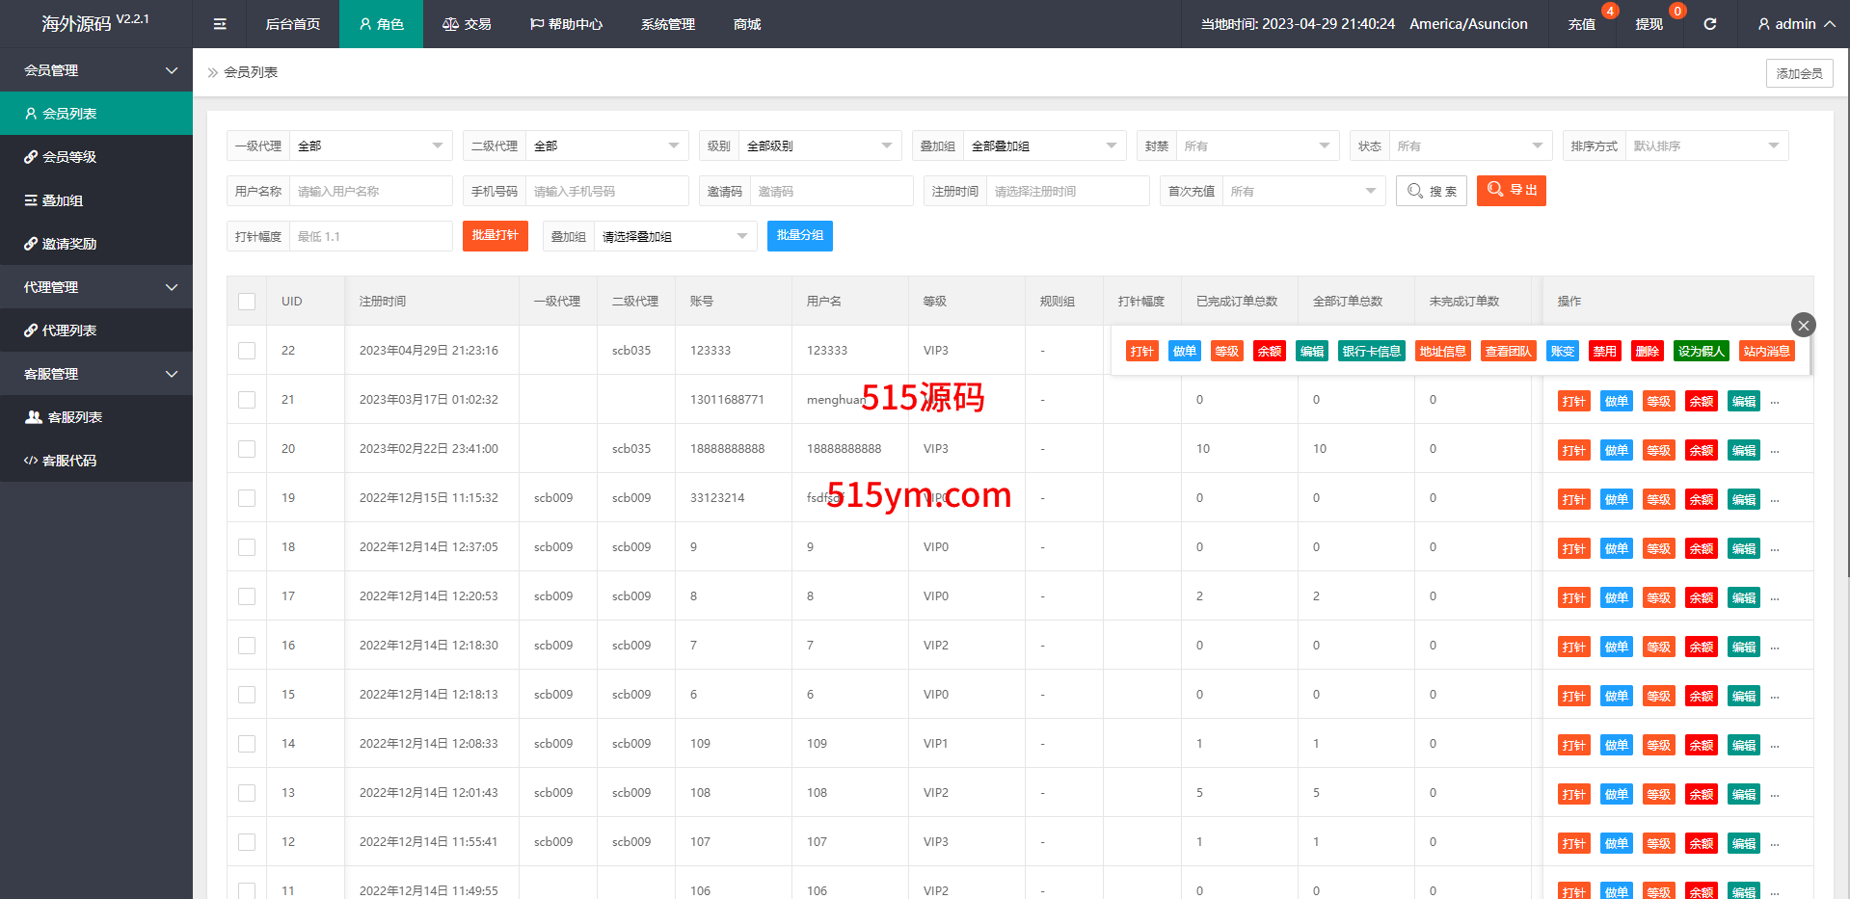Click the refresh icon in top bar
This screenshot has height=899, width=1850.
(x=1709, y=24)
